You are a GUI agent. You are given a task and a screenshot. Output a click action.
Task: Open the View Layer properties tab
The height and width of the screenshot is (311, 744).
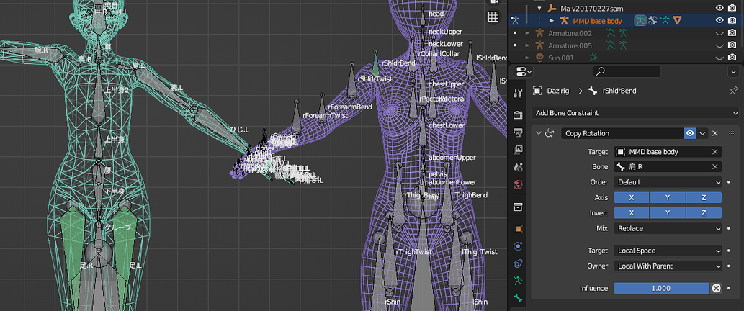[x=518, y=150]
